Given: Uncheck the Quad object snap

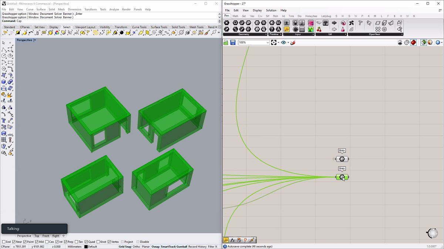Looking at the screenshot, I should click(x=86, y=242).
